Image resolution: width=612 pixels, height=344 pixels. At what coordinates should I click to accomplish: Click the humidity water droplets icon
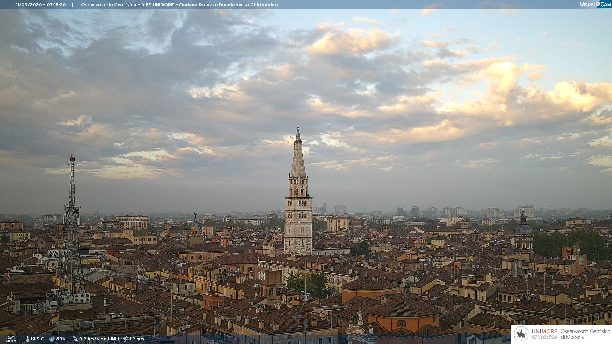click(52, 339)
